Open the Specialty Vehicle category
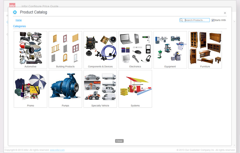 [x=100, y=87]
